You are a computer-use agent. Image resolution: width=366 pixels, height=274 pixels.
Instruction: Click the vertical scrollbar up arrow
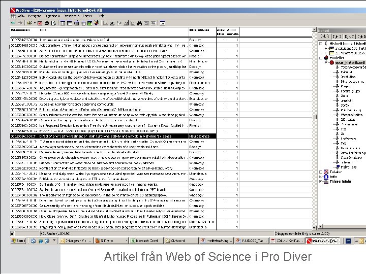pos(314,30)
